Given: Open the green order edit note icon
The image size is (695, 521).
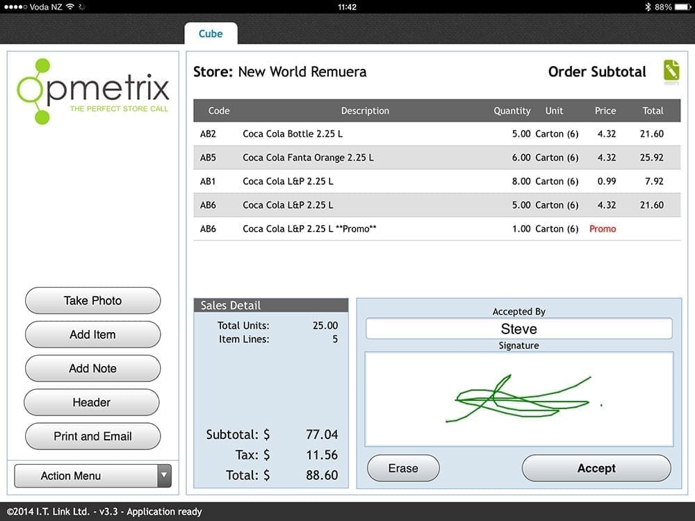Looking at the screenshot, I should click(x=671, y=72).
